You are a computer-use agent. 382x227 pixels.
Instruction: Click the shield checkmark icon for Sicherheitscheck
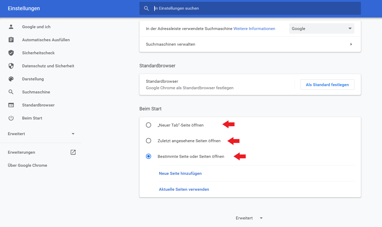pos(11,53)
